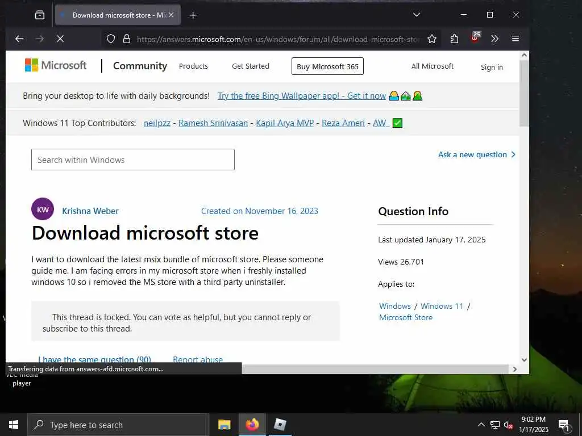The width and height of the screenshot is (582, 436).
Task: Open a new browser tab
Action: point(193,15)
